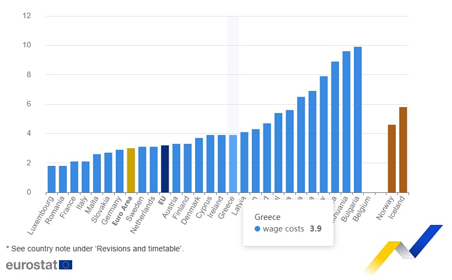Image resolution: width=452 pixels, height=280 pixels.
Task: Click the Revisions and timetable footnote
Action: 95,249
